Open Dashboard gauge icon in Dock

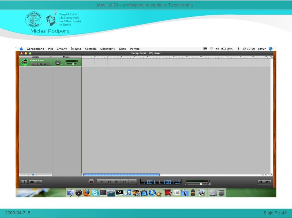(x=79, y=193)
